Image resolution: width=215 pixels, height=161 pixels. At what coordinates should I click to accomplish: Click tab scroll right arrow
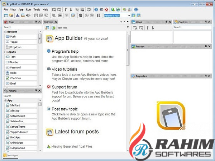pos(124,22)
